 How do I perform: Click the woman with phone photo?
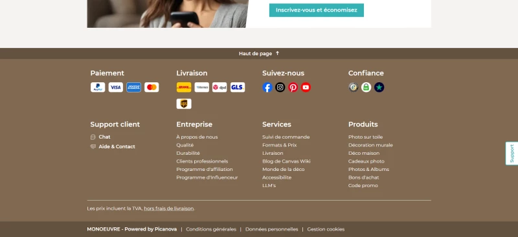click(x=168, y=14)
